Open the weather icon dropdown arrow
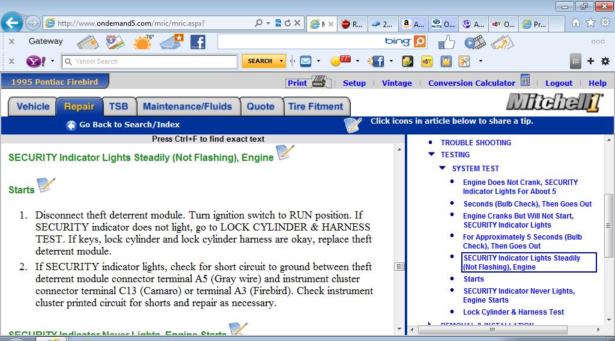 click(357, 61)
